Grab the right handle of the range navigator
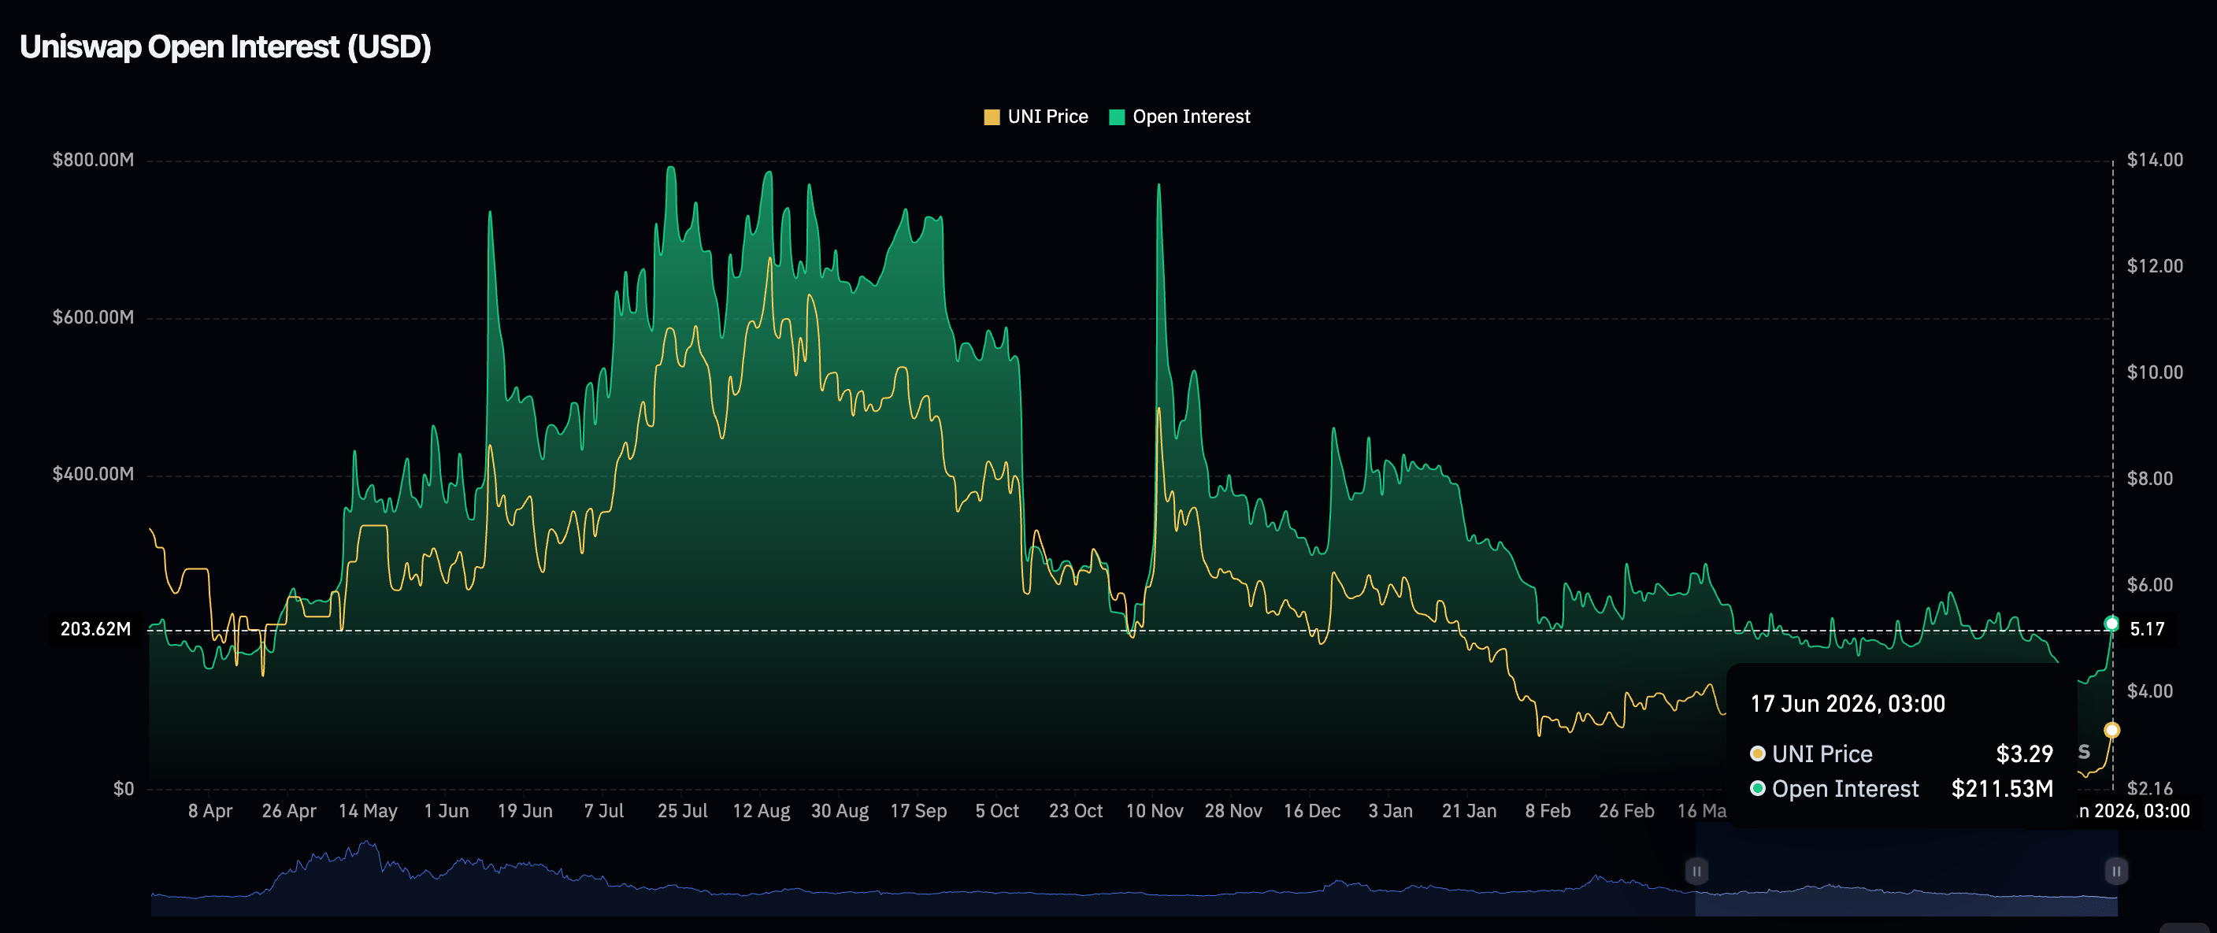Screen dimensions: 2217x933 [x=2116, y=871]
